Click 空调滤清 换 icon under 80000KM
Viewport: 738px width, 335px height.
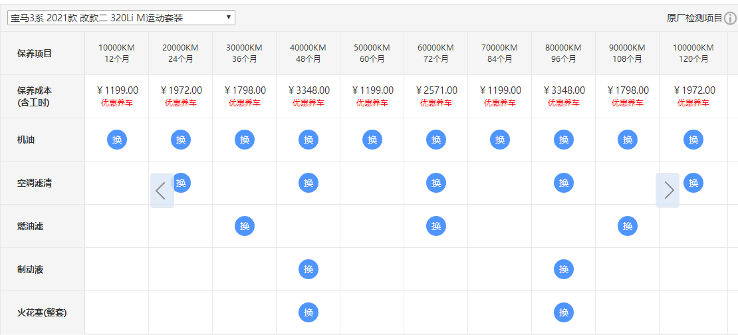pos(564,183)
